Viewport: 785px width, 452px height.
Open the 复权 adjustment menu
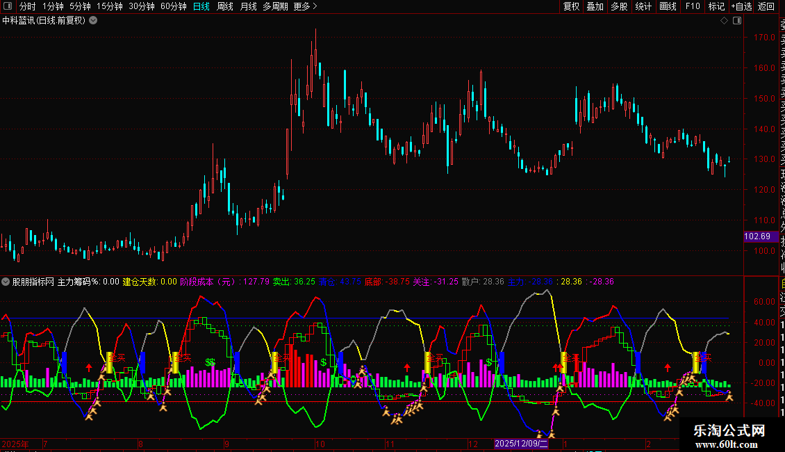[571, 6]
